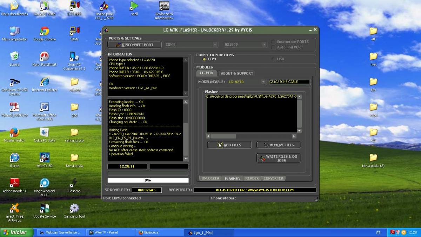Click the Flasher list right scroll arrow
The image size is (421, 237).
coord(294,136)
